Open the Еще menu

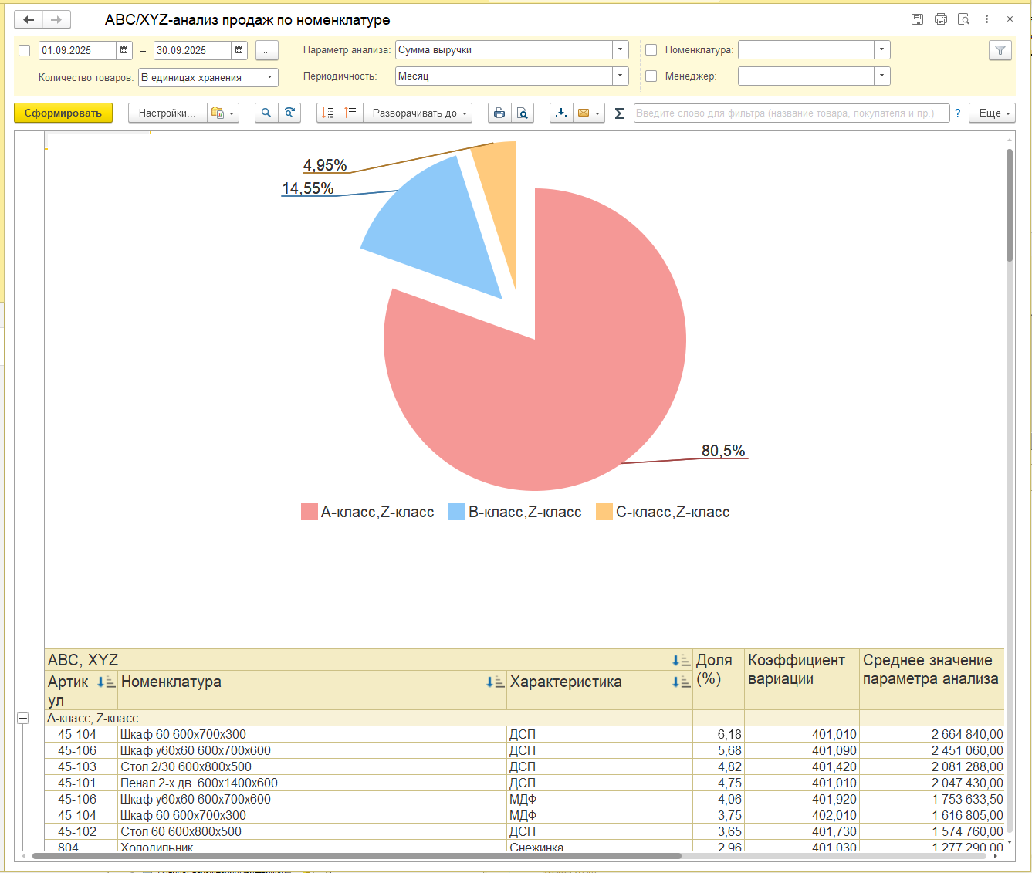[993, 113]
